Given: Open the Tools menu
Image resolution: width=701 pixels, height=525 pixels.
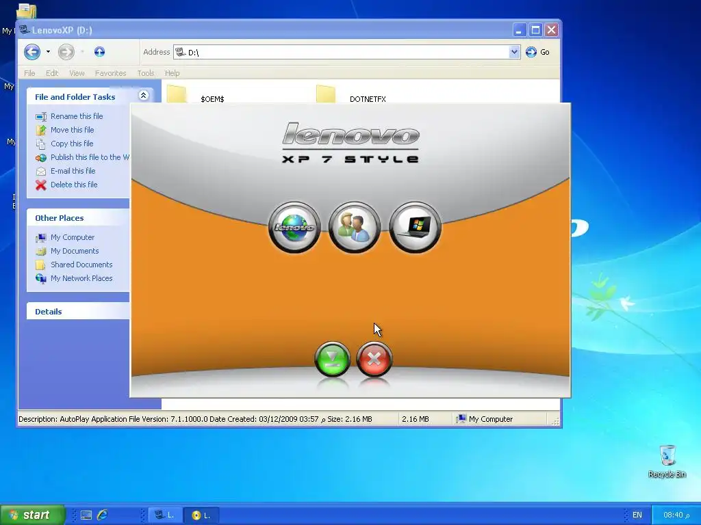Looking at the screenshot, I should [145, 73].
